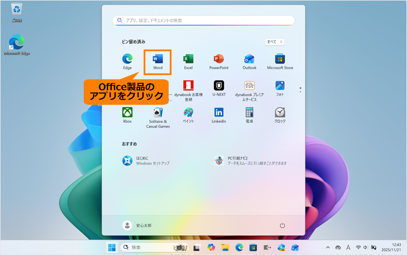The width and height of the screenshot is (407, 255).
Task: Launch the LinkedIn app
Action: pos(219,115)
